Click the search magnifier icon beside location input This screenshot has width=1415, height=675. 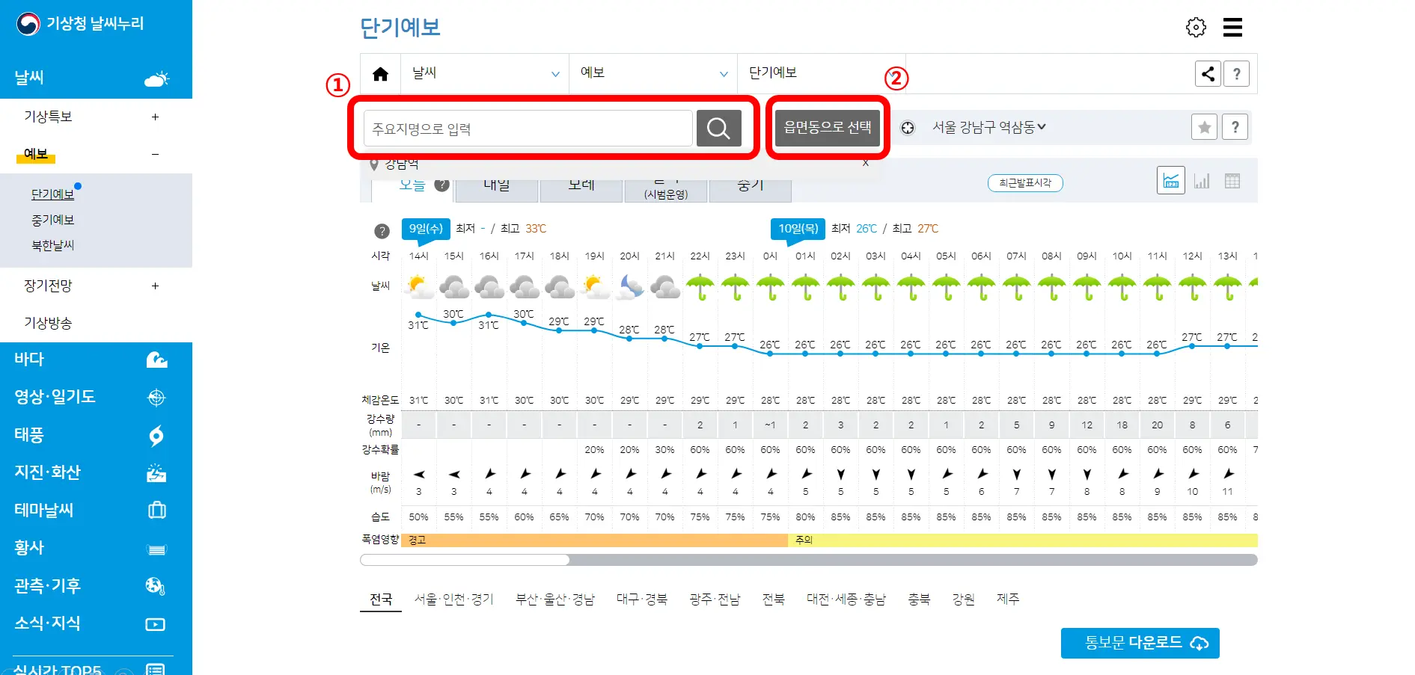(719, 128)
